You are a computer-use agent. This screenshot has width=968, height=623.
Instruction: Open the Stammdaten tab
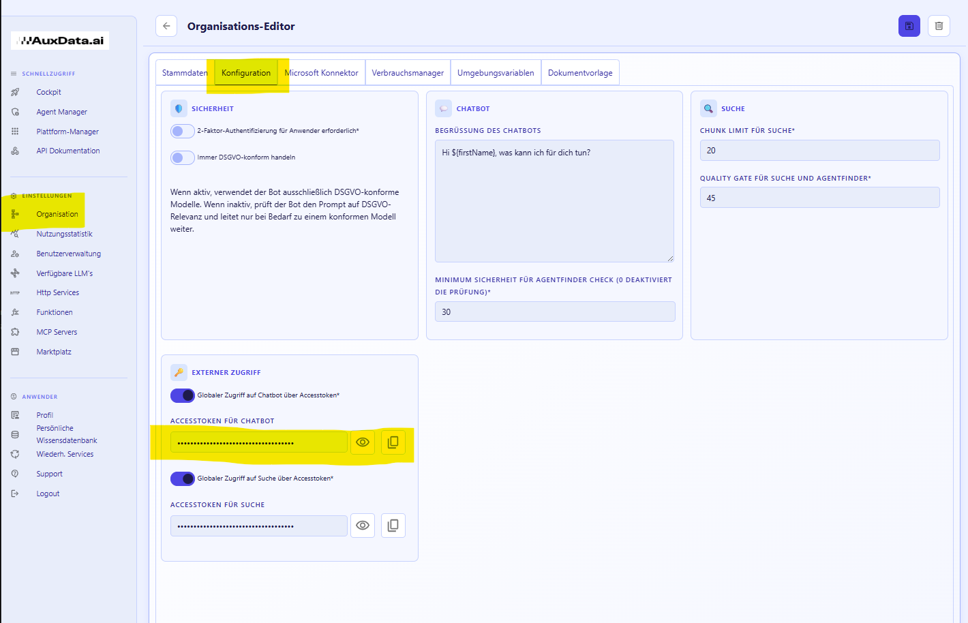click(185, 73)
